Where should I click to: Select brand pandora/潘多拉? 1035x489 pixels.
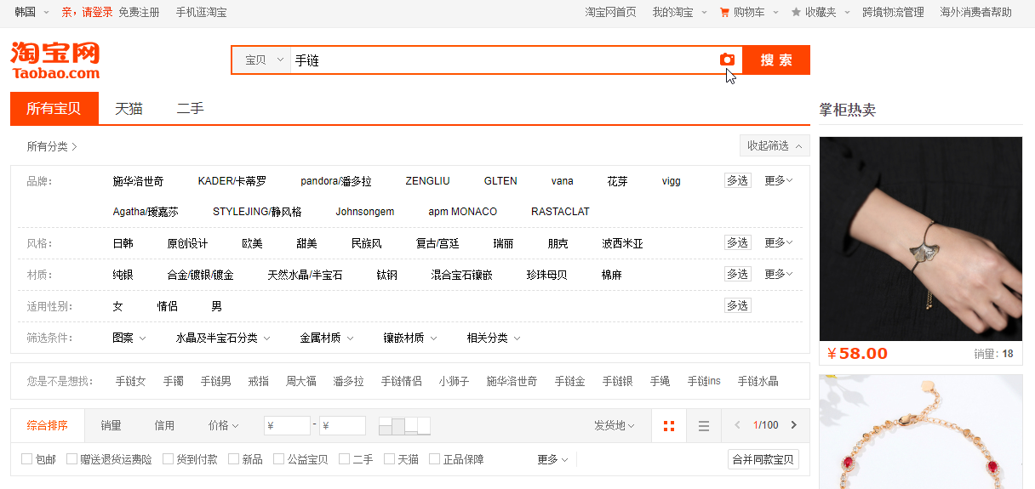336,180
